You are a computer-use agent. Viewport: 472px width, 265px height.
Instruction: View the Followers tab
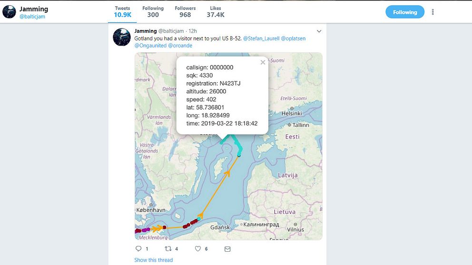(x=185, y=12)
